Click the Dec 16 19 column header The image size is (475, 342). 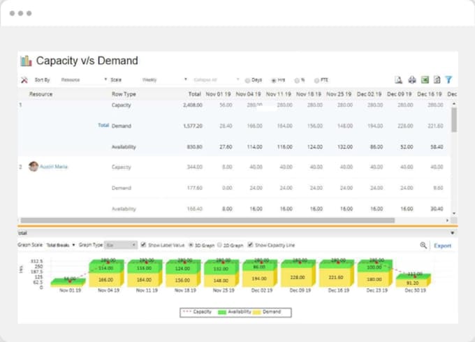[x=430, y=94]
